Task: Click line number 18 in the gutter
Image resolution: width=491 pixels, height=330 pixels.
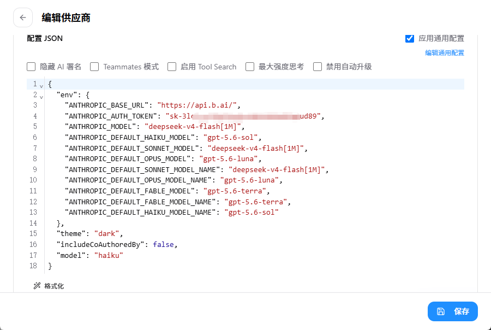Action: 33,266
